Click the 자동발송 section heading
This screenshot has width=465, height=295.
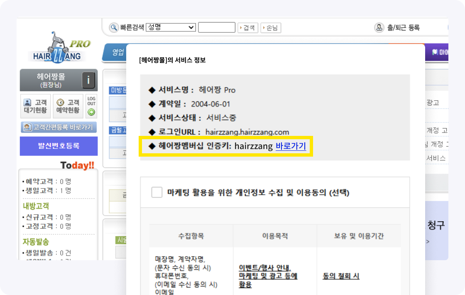[x=36, y=242]
